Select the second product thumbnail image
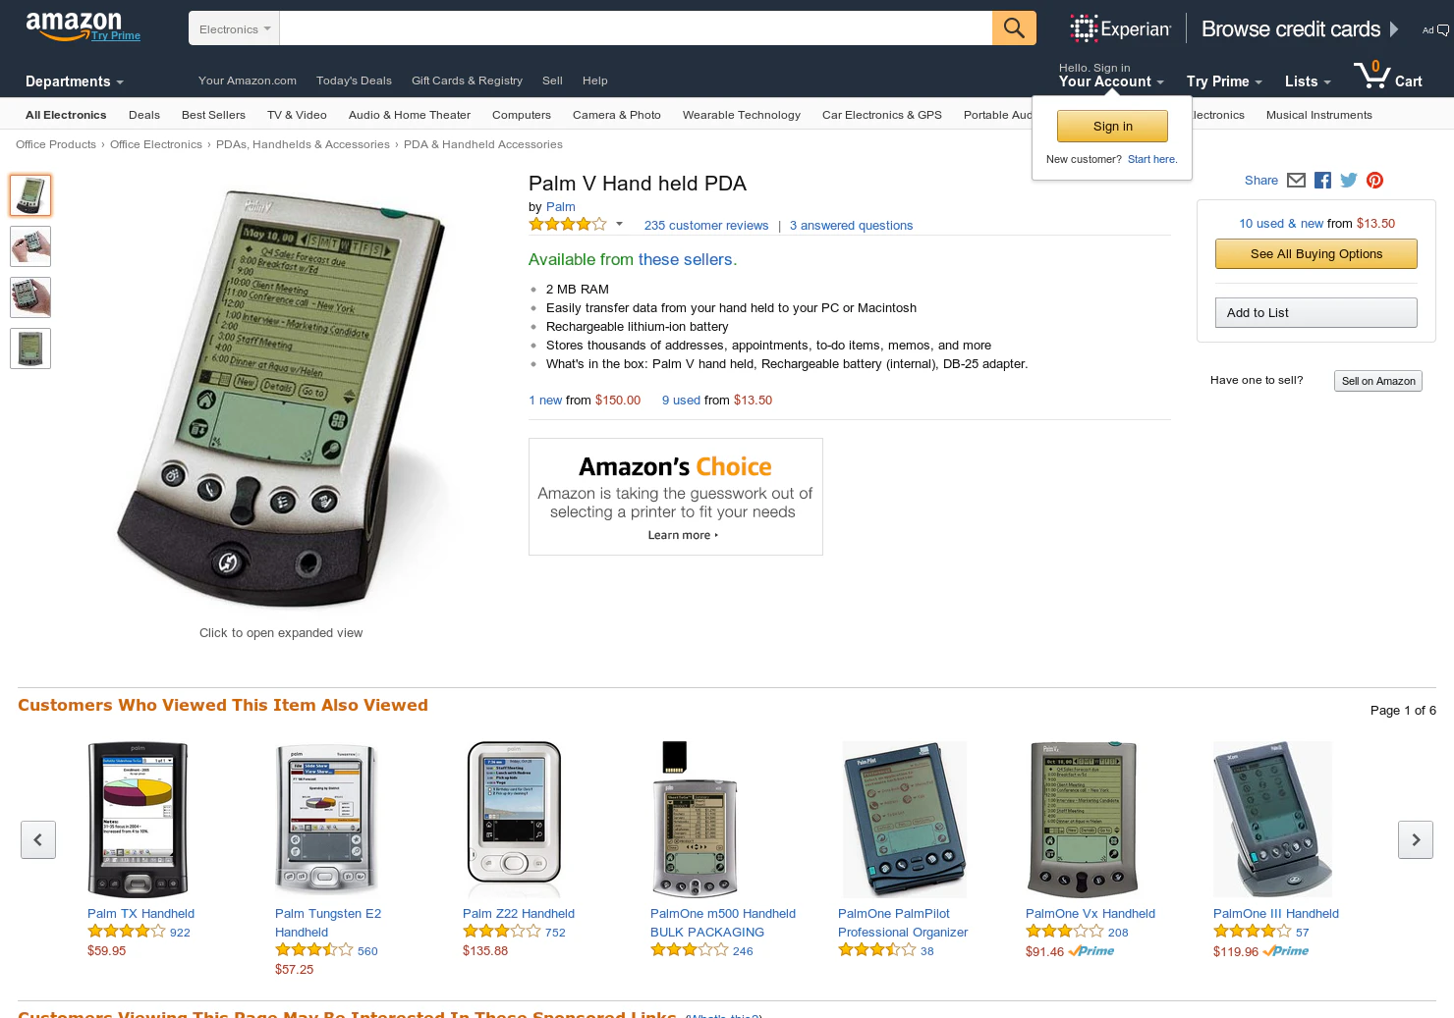Image resolution: width=1454 pixels, height=1018 pixels. [30, 246]
